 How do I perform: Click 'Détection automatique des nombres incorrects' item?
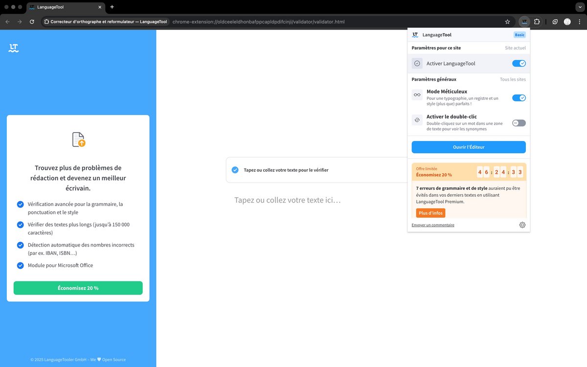[81, 249]
